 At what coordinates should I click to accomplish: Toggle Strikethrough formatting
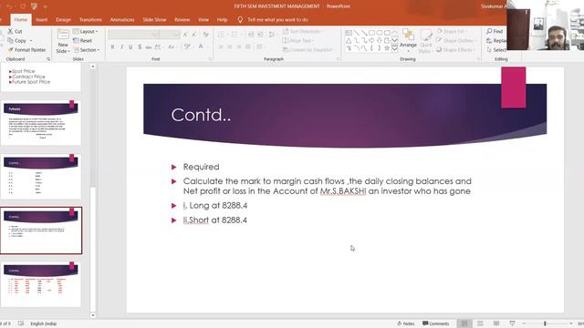[x=148, y=46]
